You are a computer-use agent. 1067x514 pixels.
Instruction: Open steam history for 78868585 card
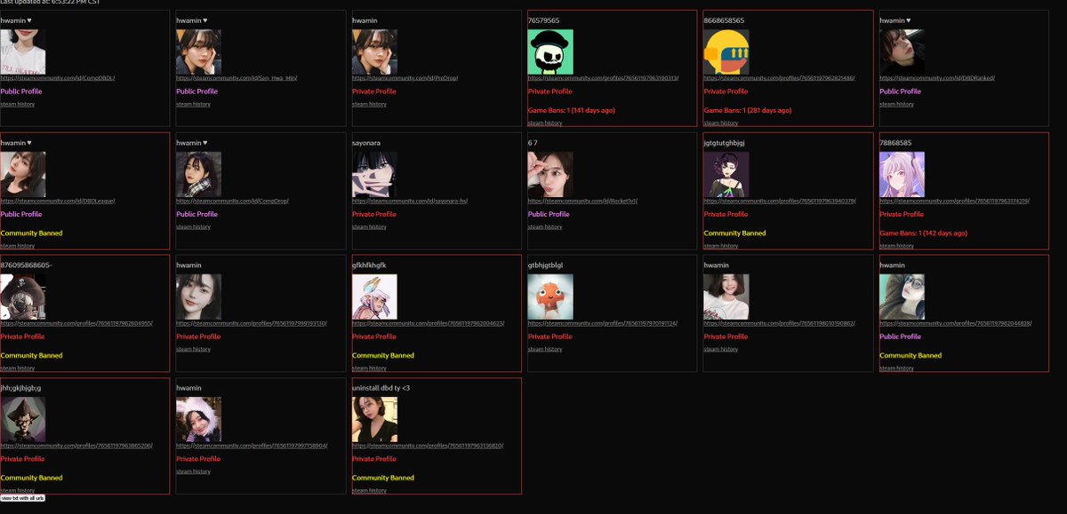pyautogui.click(x=896, y=246)
